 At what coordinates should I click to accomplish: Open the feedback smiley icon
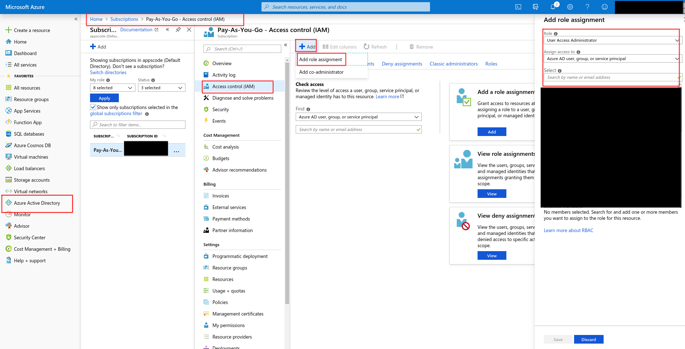pos(605,7)
